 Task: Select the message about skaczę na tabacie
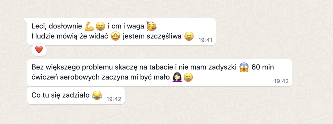coord(159,73)
